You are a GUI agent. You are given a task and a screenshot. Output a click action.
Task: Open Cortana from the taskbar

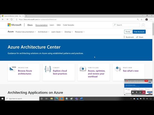click(42, 99)
